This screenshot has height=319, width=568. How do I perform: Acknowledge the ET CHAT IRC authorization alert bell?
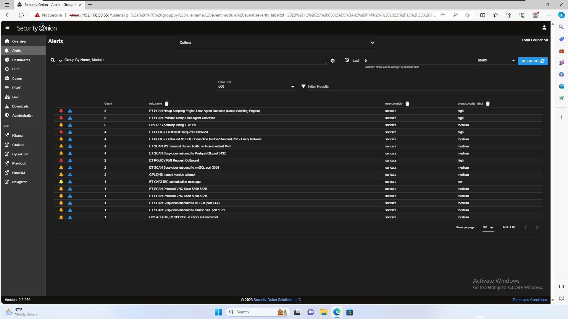pos(61,182)
